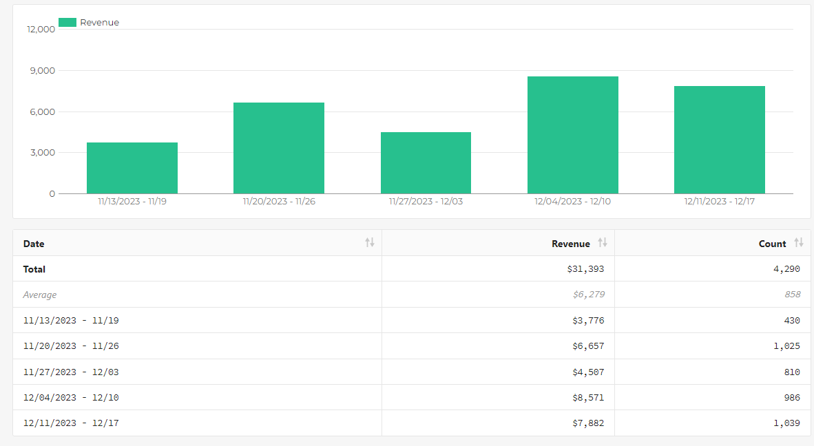Screen dimensions: 814x446
Task: Click the Revenue column header text
Action: (x=570, y=244)
